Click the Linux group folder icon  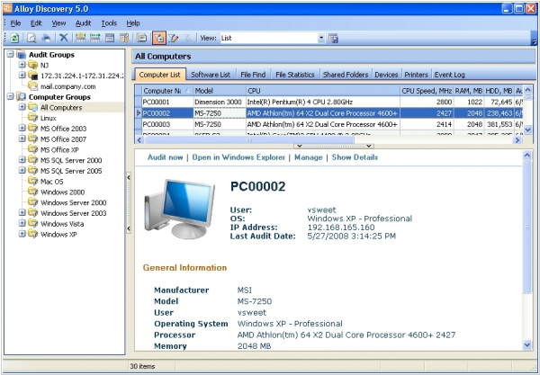tap(33, 118)
